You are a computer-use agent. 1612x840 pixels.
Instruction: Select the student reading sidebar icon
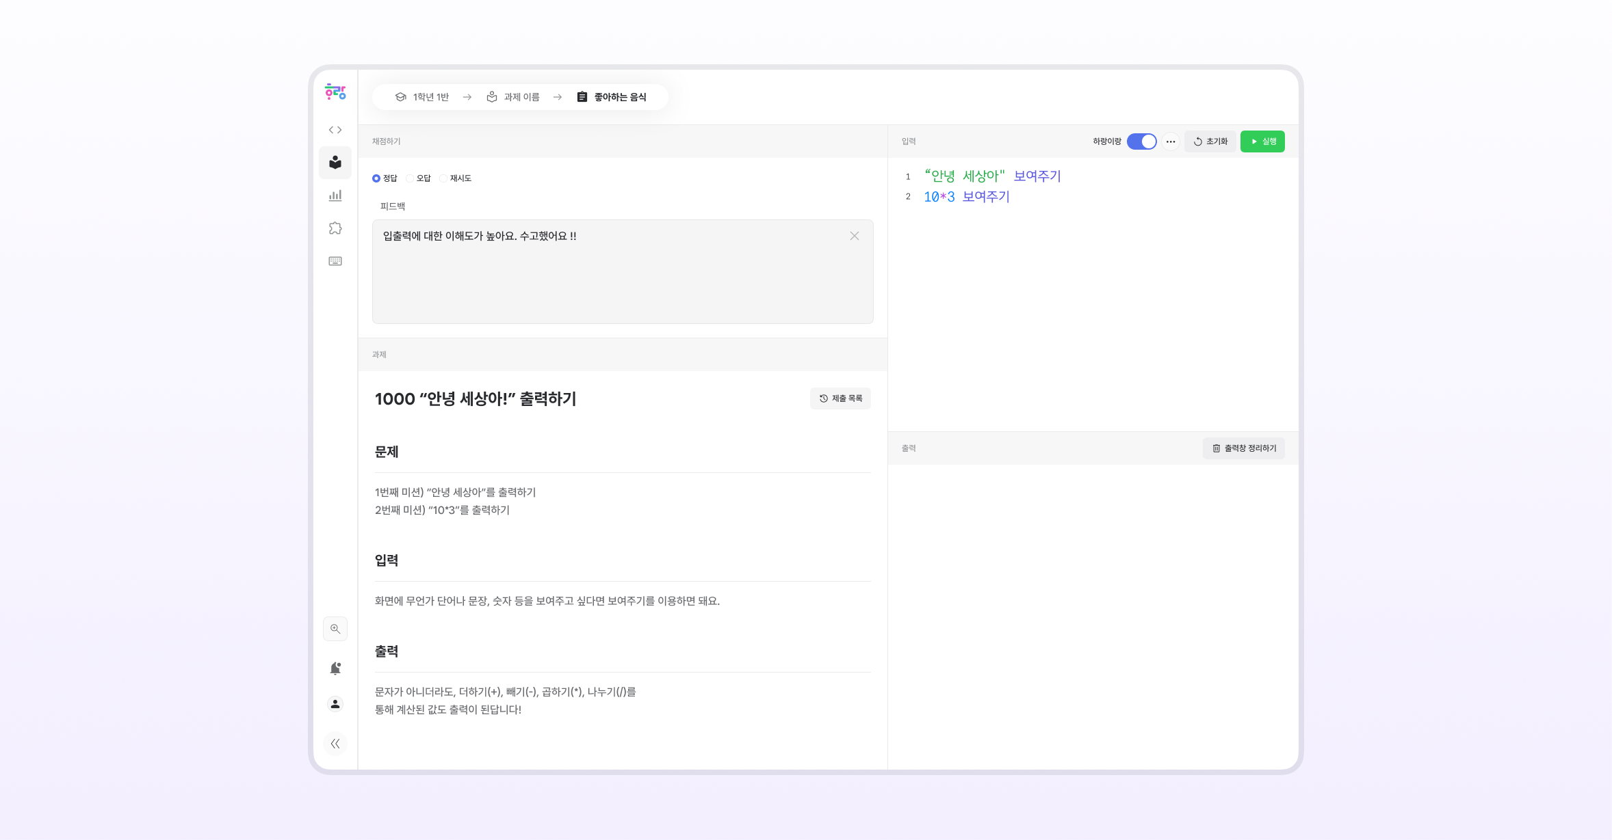tap(335, 163)
